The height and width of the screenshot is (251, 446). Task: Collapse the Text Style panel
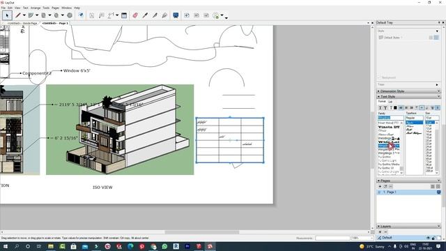[x=378, y=96]
